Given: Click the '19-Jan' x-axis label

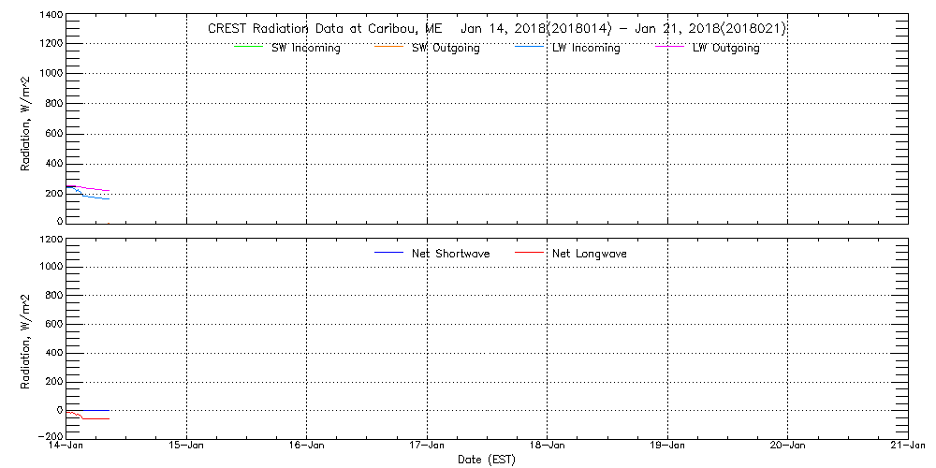Looking at the screenshot, I should click(666, 446).
